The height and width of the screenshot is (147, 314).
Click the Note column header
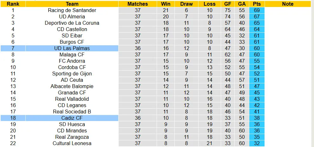click(287, 4)
